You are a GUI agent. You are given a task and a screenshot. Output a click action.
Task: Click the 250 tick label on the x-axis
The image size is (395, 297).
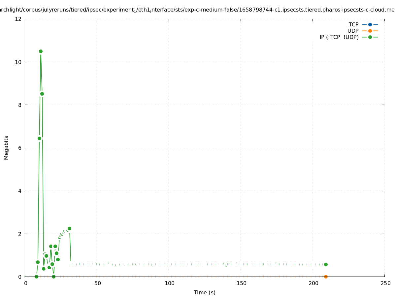click(x=385, y=283)
